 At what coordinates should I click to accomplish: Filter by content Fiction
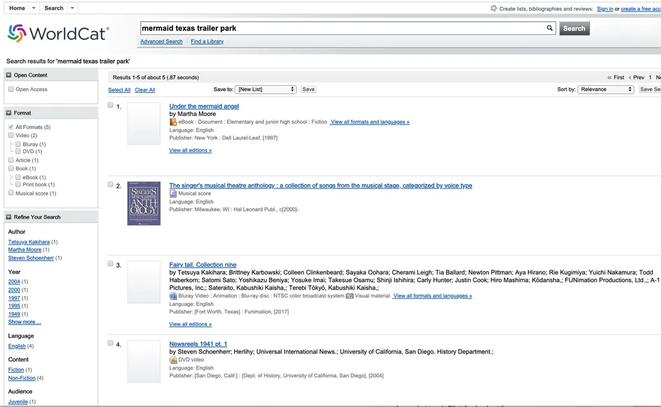(x=16, y=370)
